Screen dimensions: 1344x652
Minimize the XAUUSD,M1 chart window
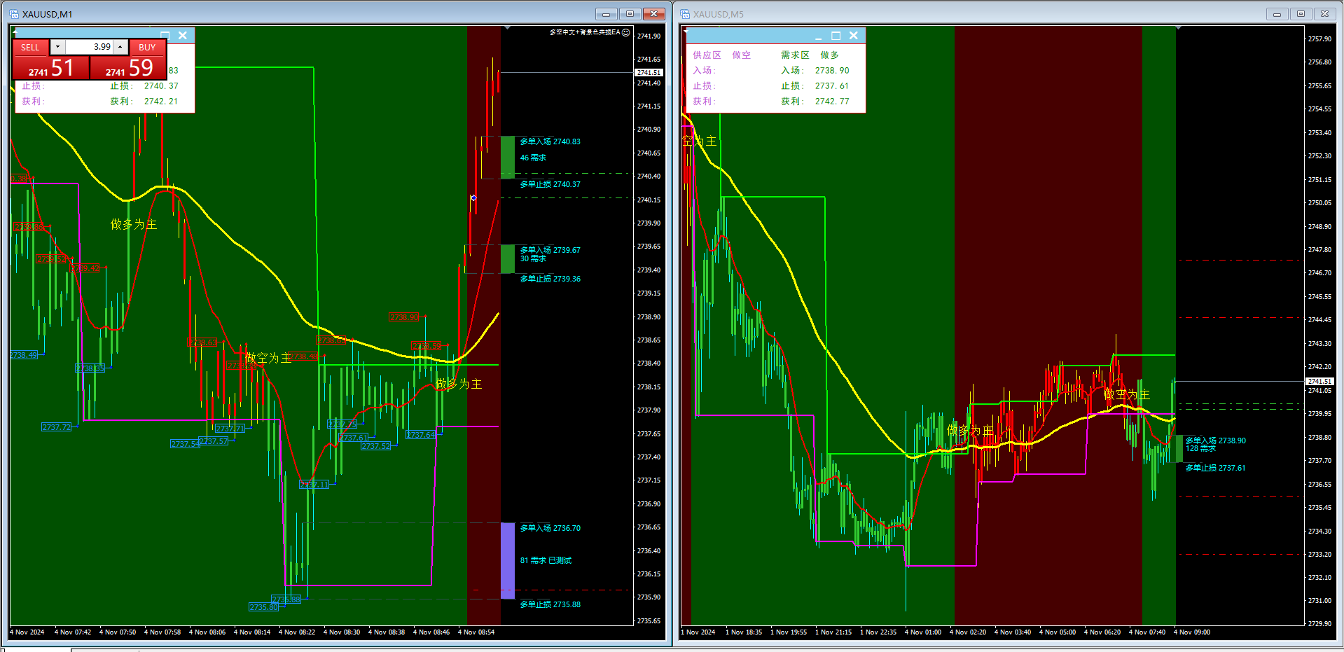(x=606, y=14)
